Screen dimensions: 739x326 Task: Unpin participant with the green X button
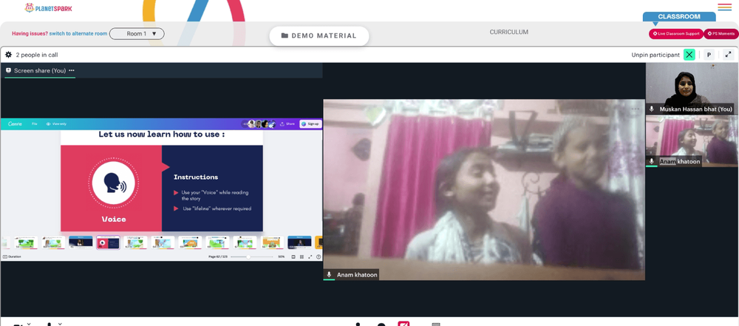pos(689,55)
